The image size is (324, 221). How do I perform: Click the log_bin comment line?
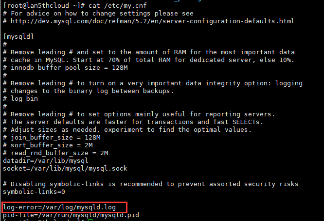20,99
